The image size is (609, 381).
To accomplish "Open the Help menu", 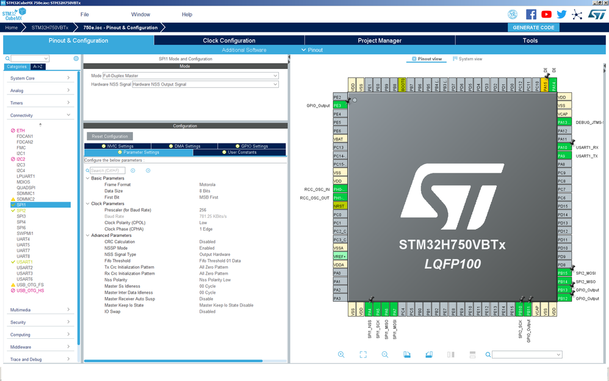I will (x=187, y=15).
